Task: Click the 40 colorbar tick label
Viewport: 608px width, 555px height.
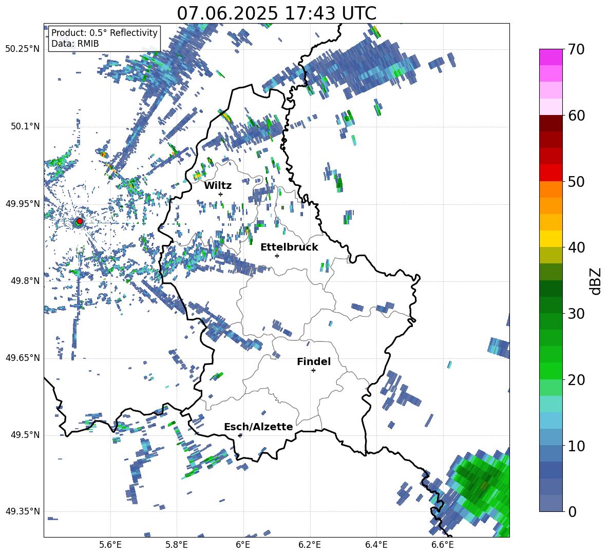Action: click(576, 247)
